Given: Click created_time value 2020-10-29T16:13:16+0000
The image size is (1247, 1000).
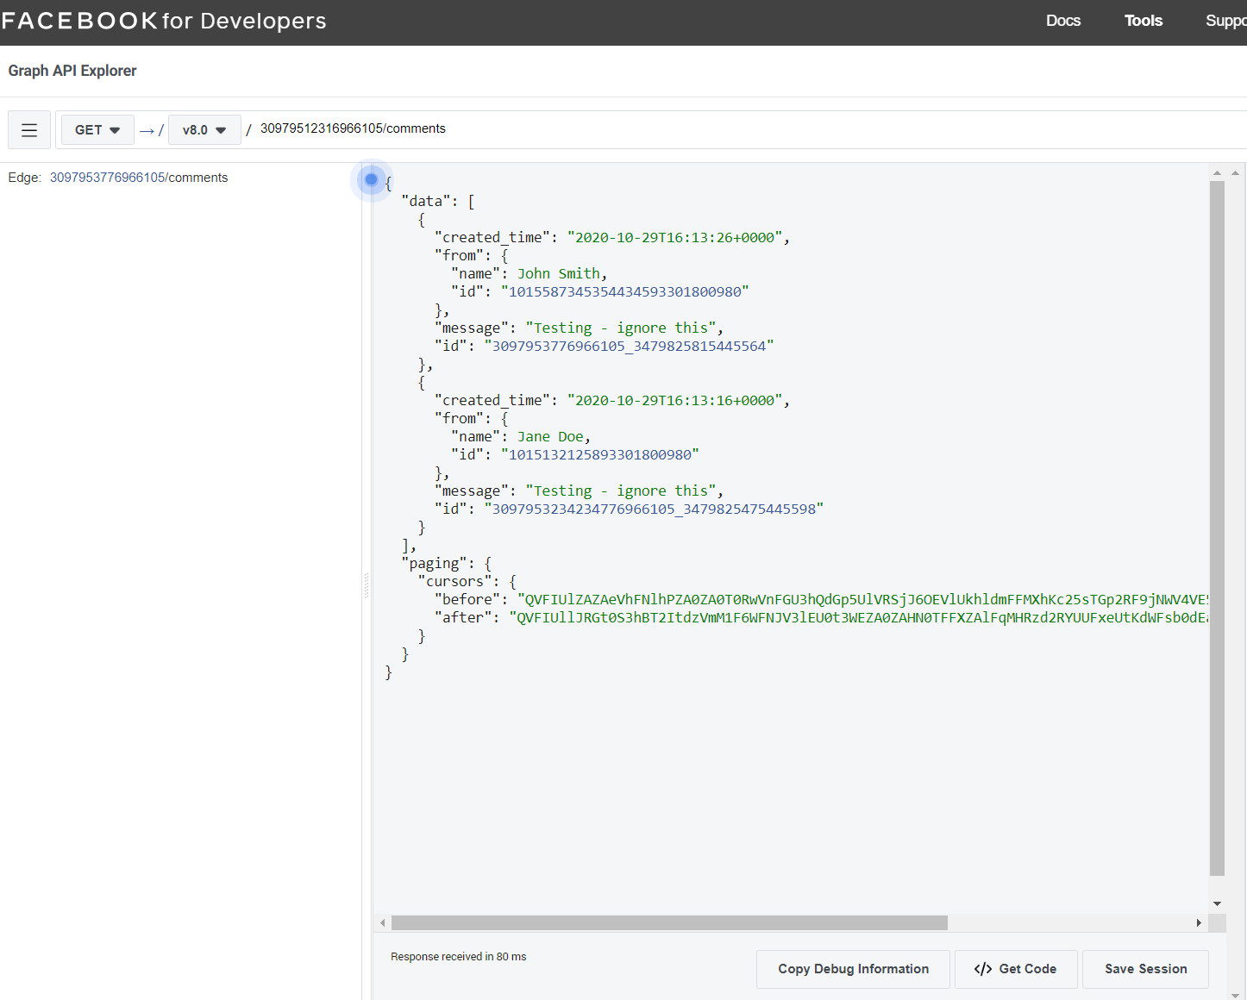Looking at the screenshot, I should point(674,401).
